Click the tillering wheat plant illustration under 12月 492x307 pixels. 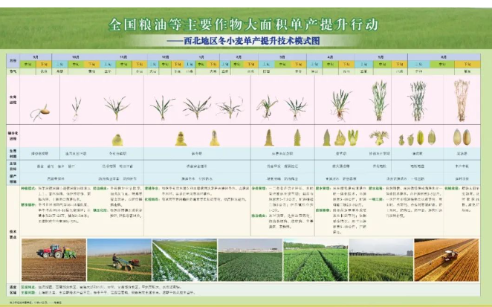(x=163, y=108)
